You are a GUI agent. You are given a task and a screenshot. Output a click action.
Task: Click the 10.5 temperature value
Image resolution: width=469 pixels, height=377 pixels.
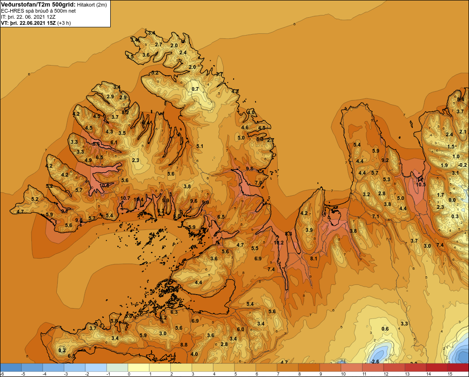[421, 185]
